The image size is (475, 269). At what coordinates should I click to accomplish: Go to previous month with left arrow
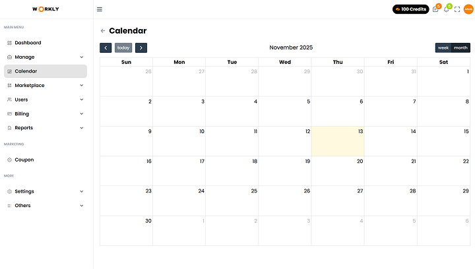click(106, 47)
